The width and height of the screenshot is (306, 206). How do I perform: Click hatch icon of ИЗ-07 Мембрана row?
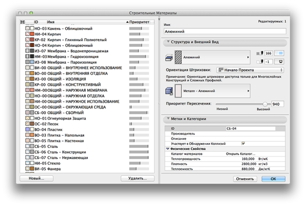27,51
